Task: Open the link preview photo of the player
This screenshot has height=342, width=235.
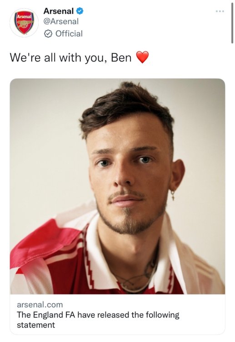Action: click(117, 186)
